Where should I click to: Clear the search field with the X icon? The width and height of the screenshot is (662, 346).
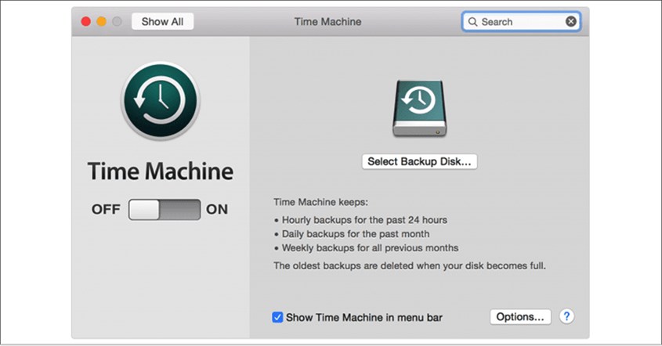[x=571, y=21]
